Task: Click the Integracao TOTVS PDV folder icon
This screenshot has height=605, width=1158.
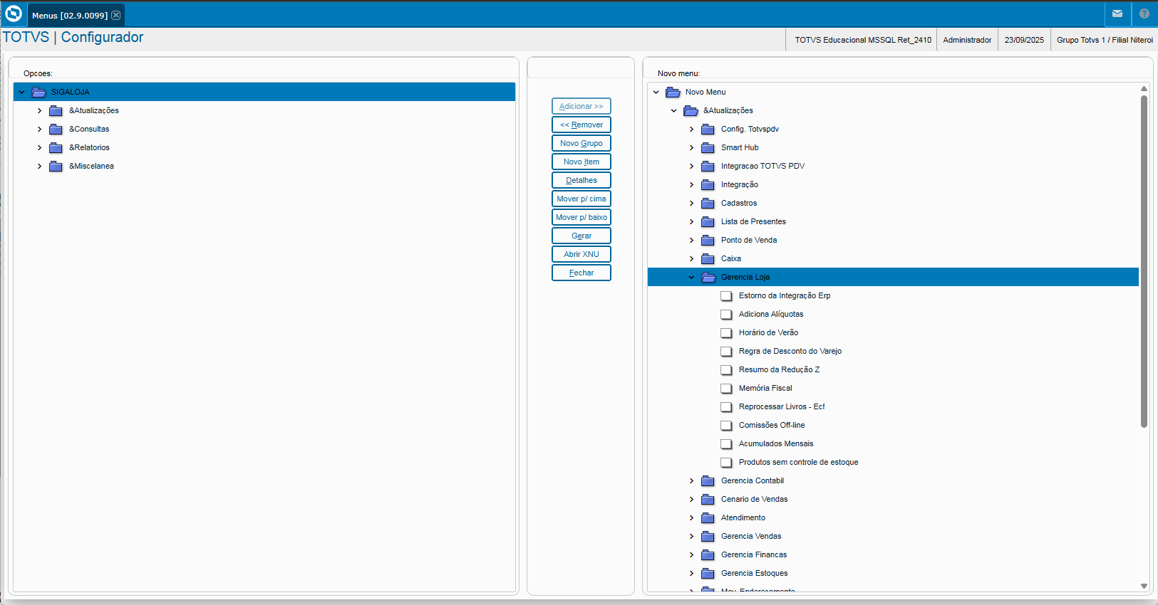Action: 708,166
